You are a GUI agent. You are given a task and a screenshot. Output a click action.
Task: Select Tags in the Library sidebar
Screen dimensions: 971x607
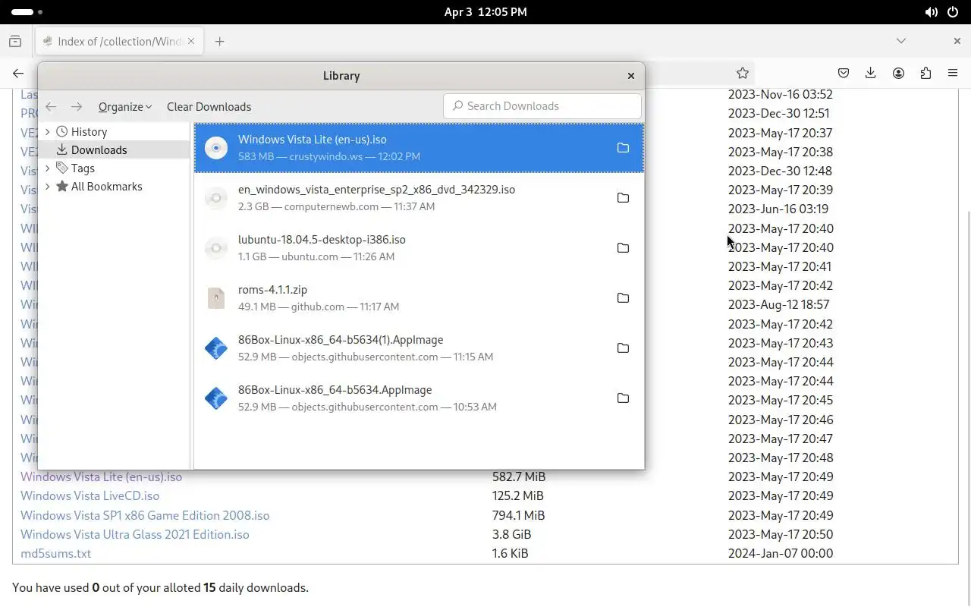coord(114,168)
